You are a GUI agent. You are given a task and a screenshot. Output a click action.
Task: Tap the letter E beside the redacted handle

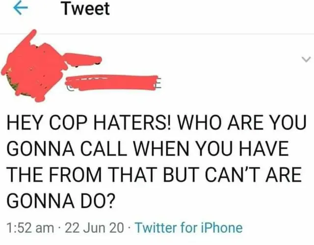coord(157,84)
